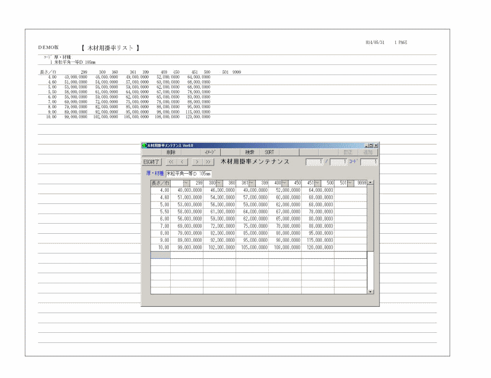Click the 削除 (delete) toolbar button
This screenshot has width=491, height=378.
pos(171,152)
